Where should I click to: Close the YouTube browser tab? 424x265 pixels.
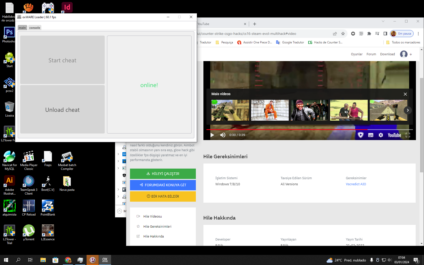click(x=245, y=24)
